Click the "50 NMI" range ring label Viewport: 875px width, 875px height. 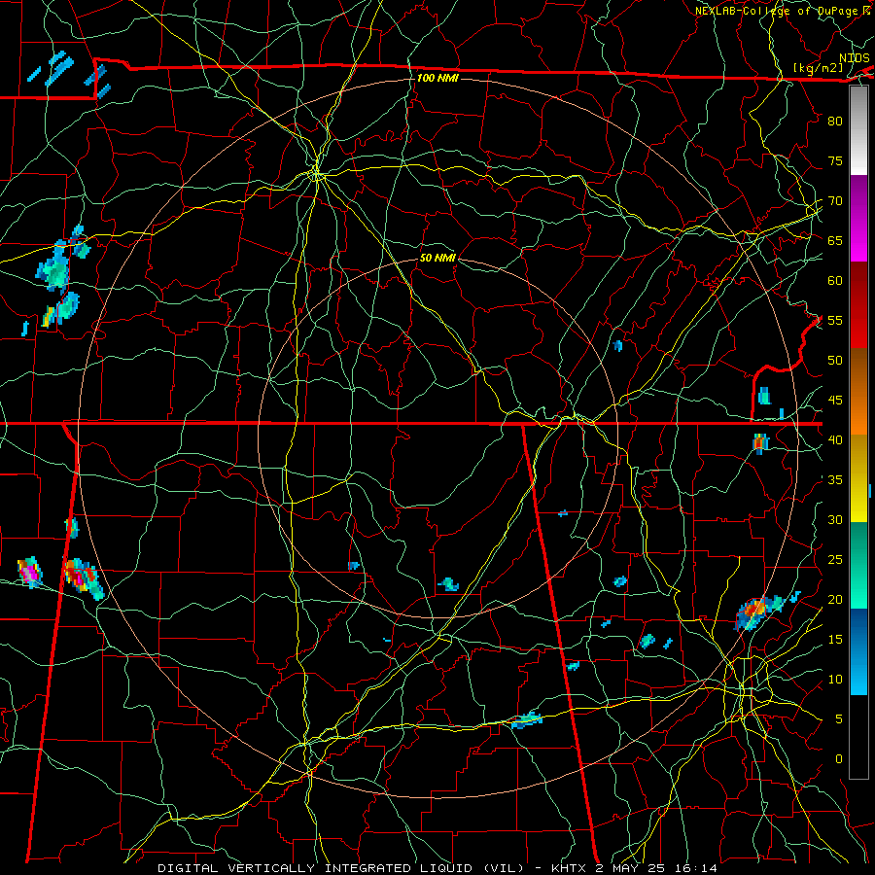(438, 258)
